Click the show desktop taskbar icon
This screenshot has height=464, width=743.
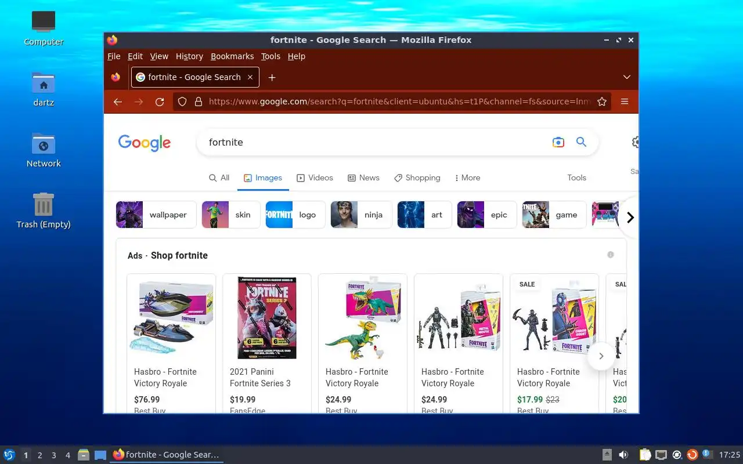[x=100, y=455]
